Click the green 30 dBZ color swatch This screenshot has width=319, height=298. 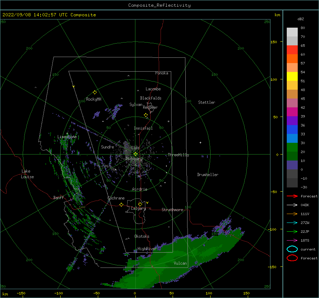pyautogui.click(x=292, y=147)
